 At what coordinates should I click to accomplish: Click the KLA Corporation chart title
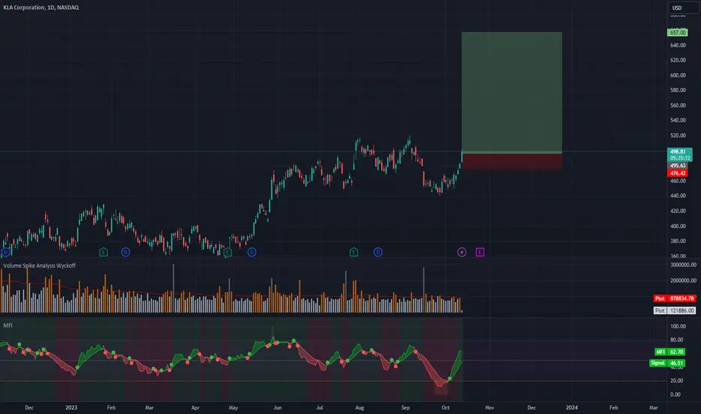pos(41,8)
